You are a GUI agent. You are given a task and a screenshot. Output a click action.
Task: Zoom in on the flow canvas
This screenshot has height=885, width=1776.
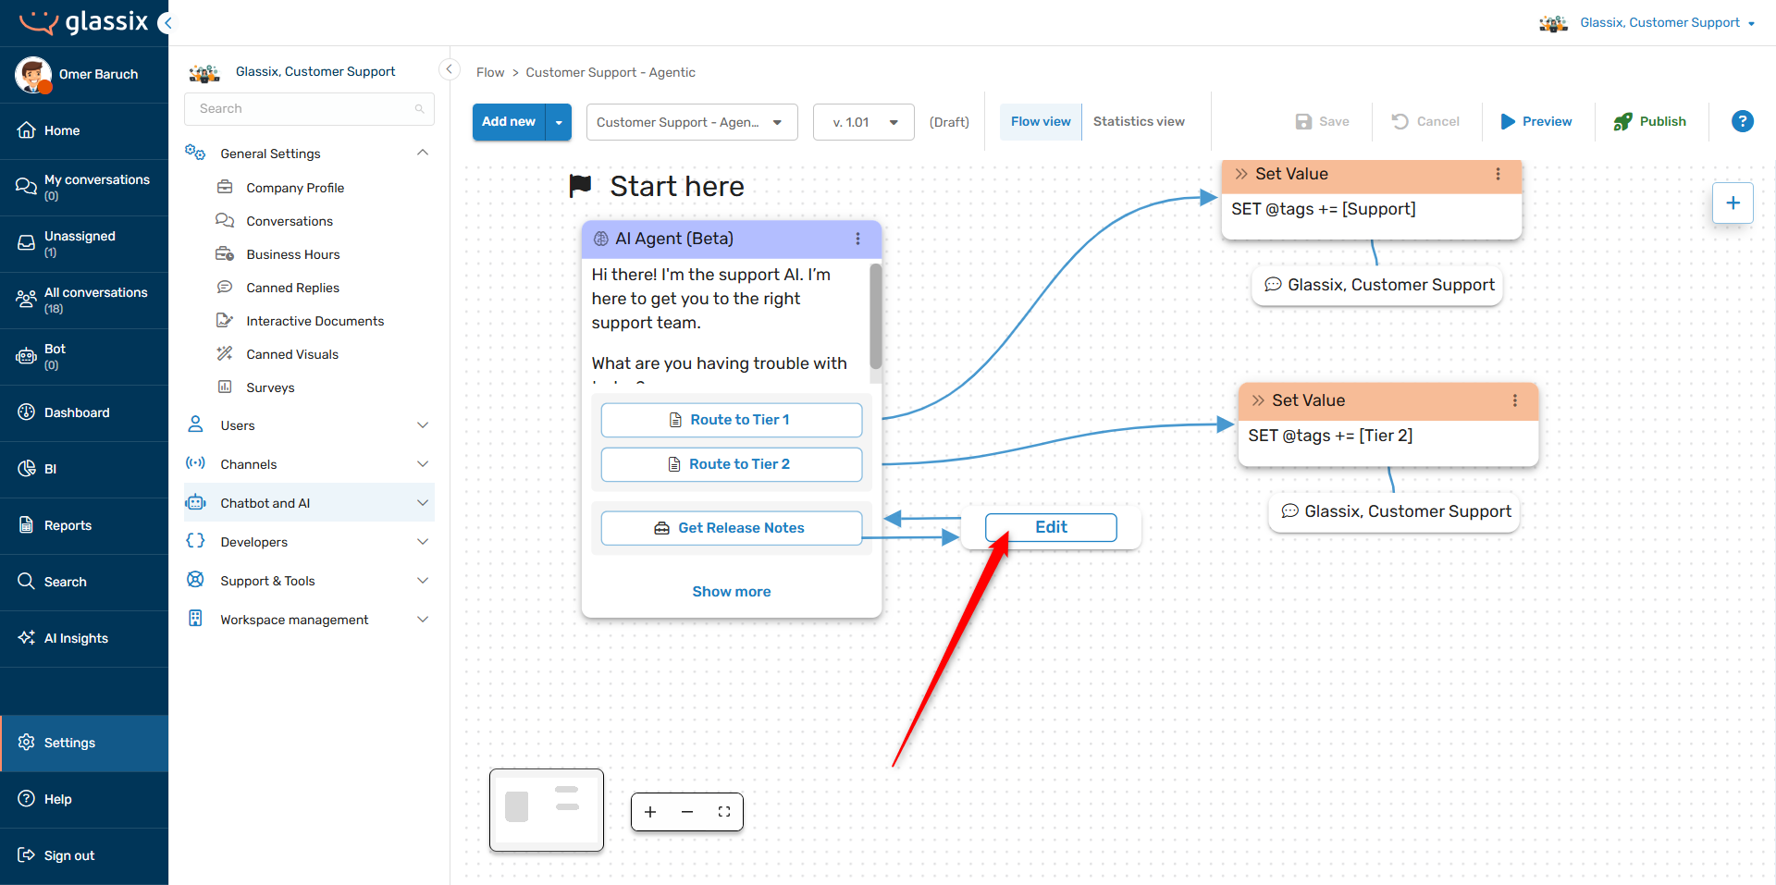tap(650, 812)
